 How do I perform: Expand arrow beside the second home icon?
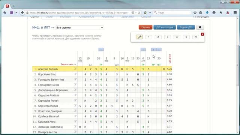150,13
